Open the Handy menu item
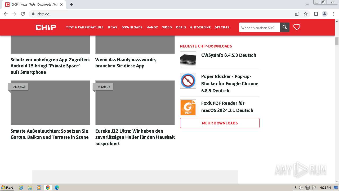The width and height of the screenshot is (339, 191). coord(152,27)
